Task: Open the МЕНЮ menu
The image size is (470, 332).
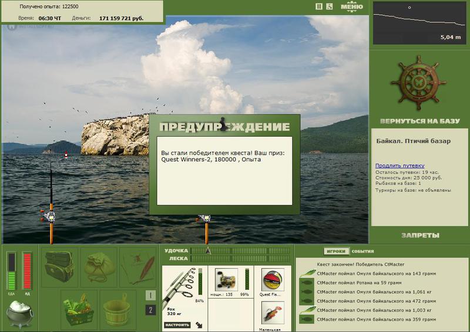Action: coord(352,6)
